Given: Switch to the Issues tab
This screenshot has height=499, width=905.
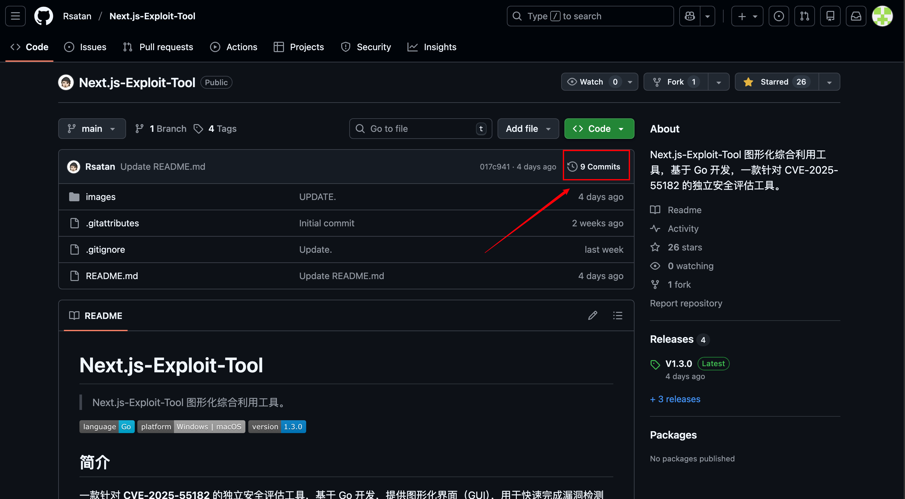Looking at the screenshot, I should tap(85, 47).
